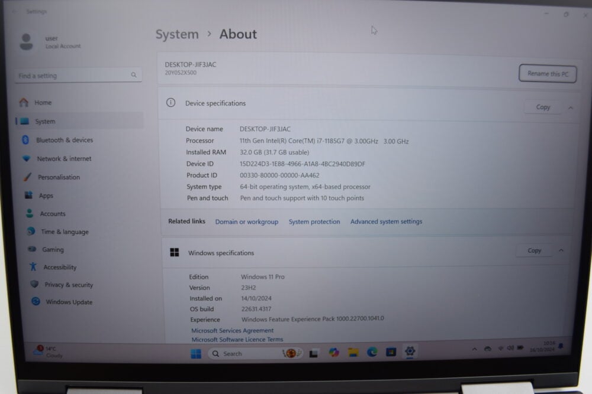Screen dimensions: 592x394
Task: Select the Edition value Windows 11 Pro
Action: pyautogui.click(x=263, y=276)
